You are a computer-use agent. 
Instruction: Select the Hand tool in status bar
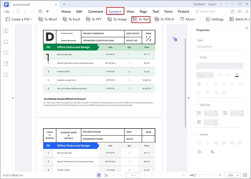pos(99,175)
